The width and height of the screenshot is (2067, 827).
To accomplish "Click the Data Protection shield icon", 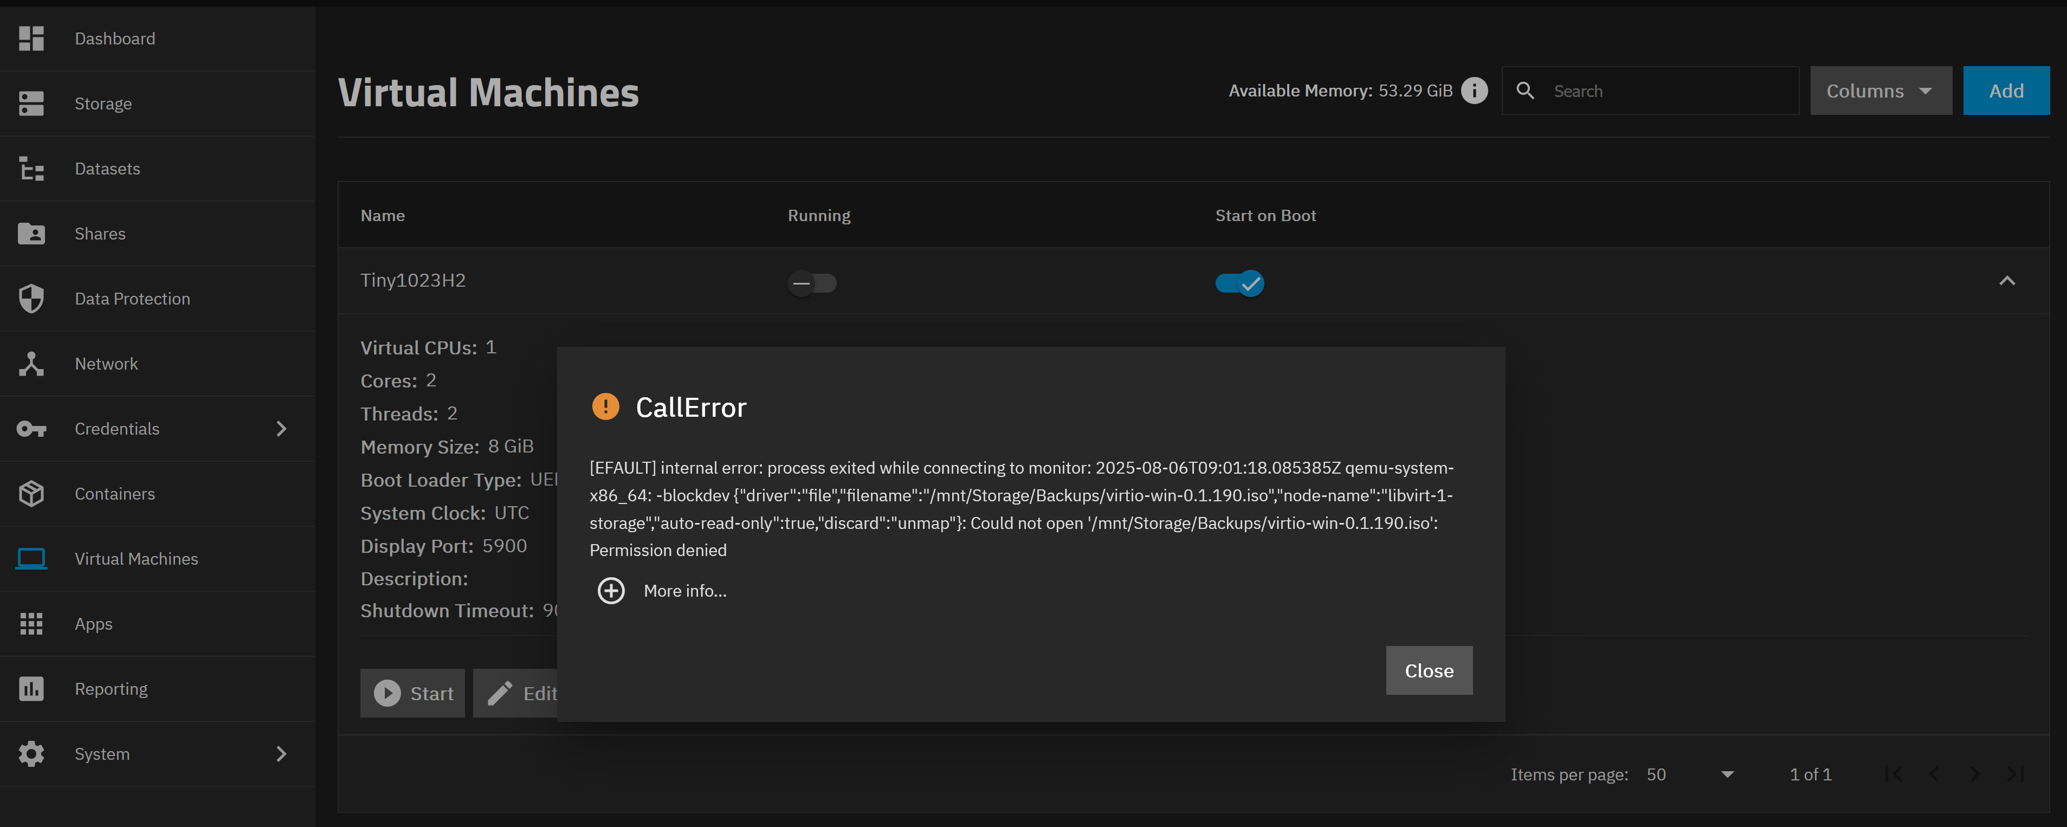I will click(31, 299).
